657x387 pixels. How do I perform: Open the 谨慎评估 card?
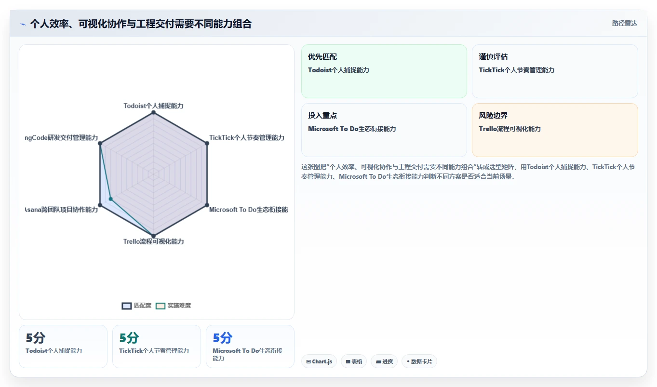(555, 71)
